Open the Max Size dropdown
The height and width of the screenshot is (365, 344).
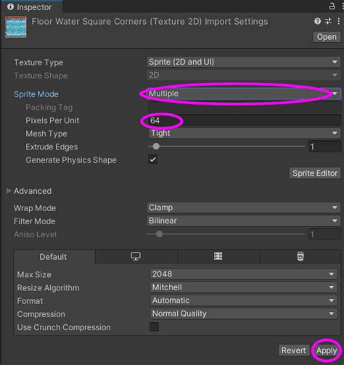(244, 274)
